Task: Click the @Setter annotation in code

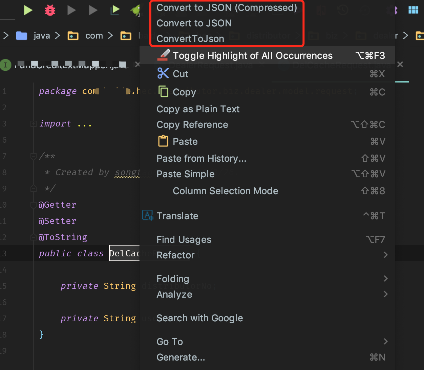Action: (57, 221)
